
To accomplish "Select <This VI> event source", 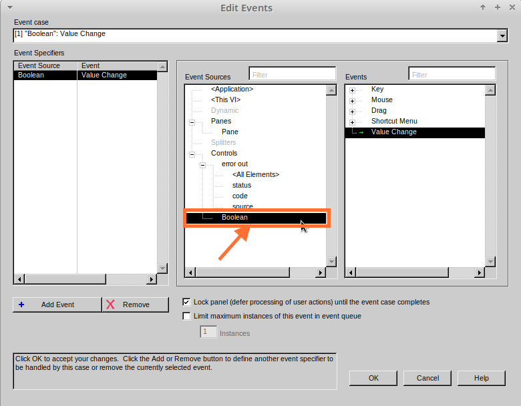I will (226, 99).
